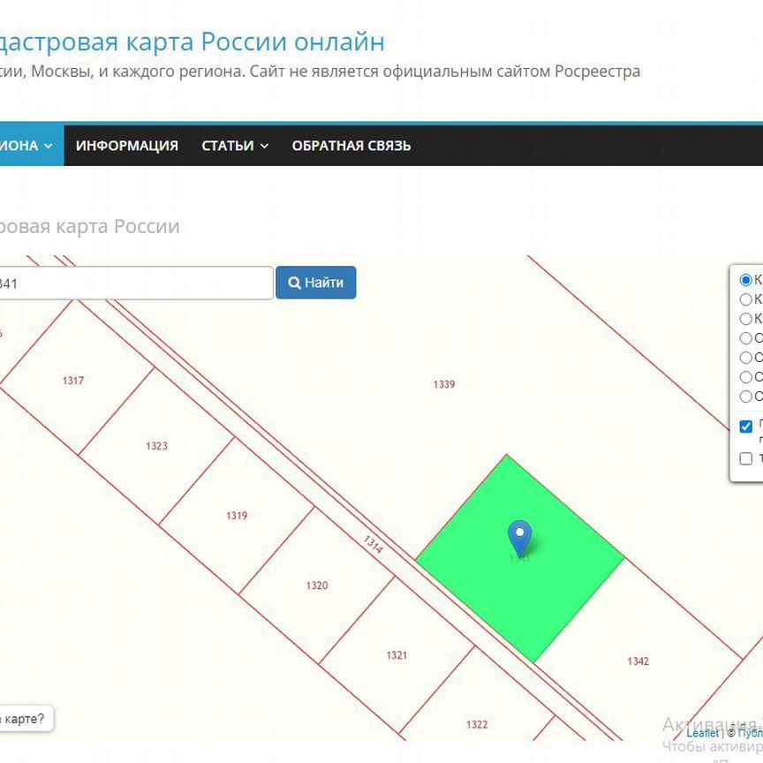Screen dimensions: 763x763
Task: Open the Leaflet attribution link
Action: coord(702,733)
